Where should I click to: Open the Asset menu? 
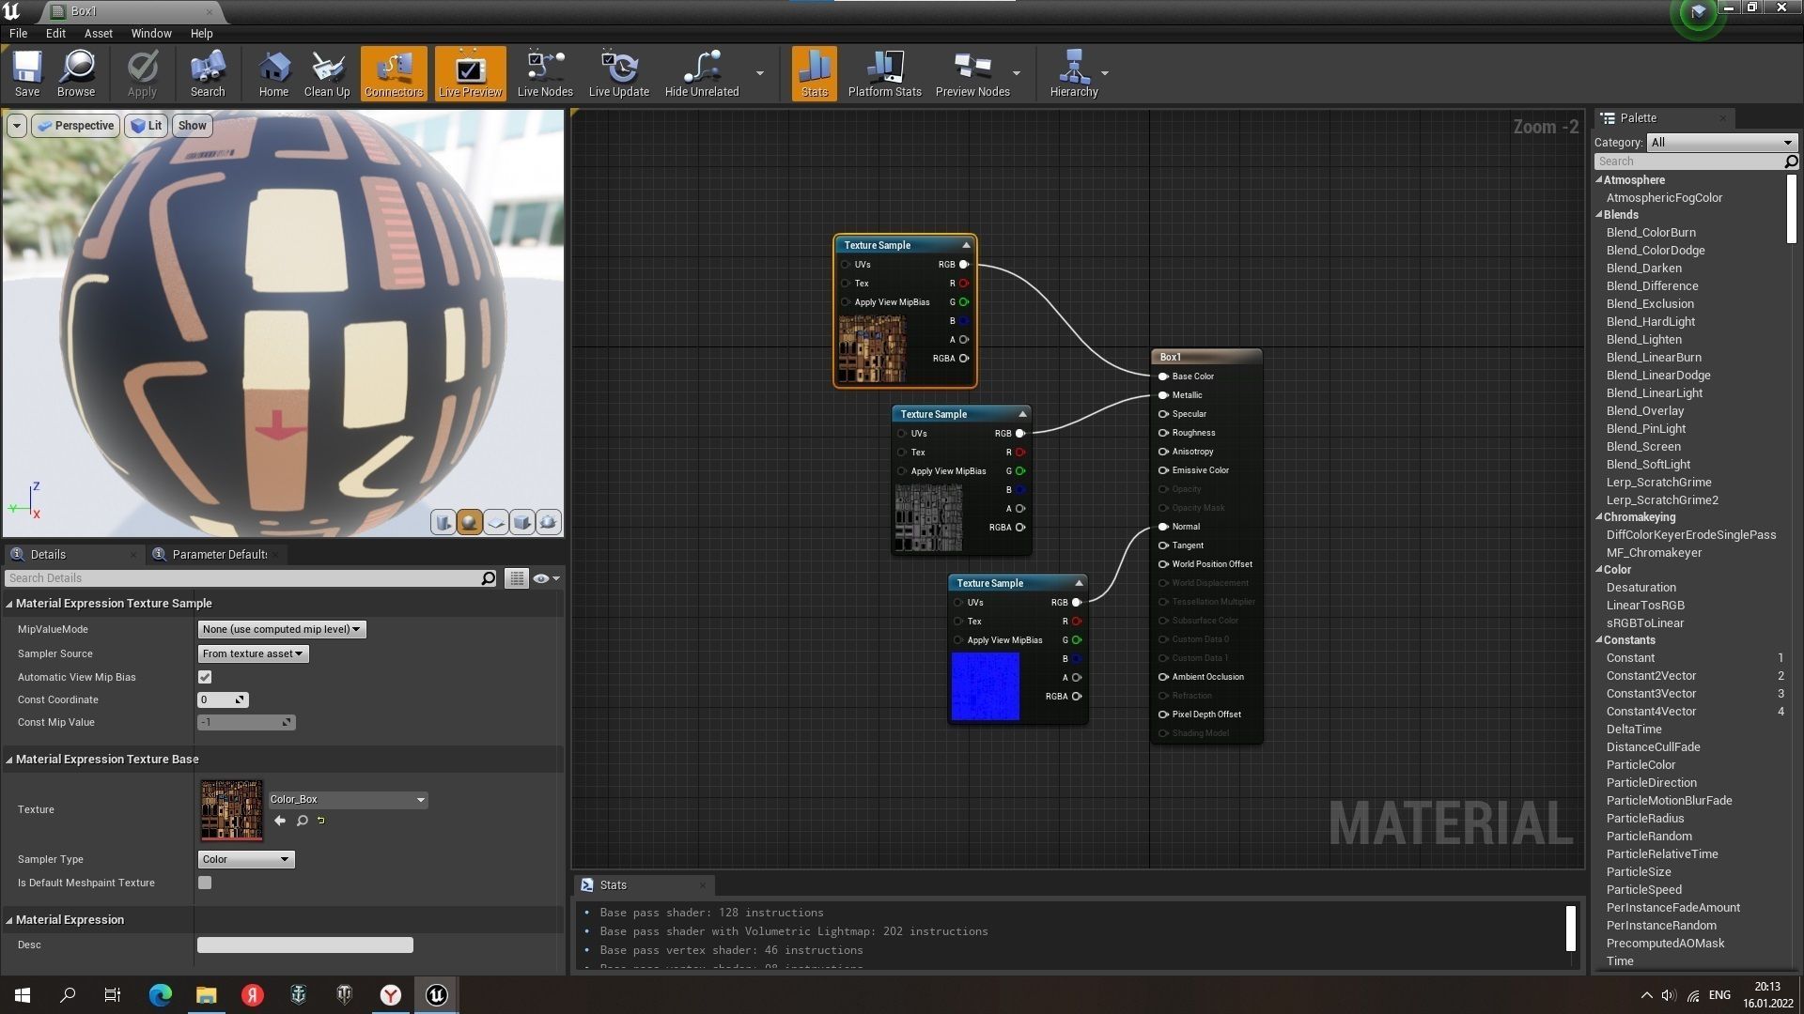98,33
